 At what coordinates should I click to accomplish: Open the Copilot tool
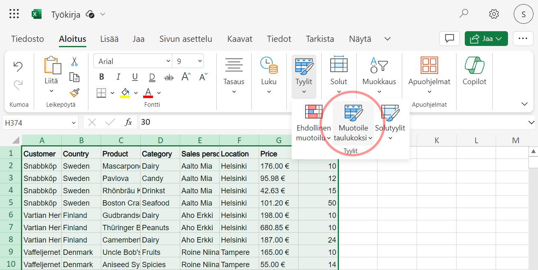(474, 71)
